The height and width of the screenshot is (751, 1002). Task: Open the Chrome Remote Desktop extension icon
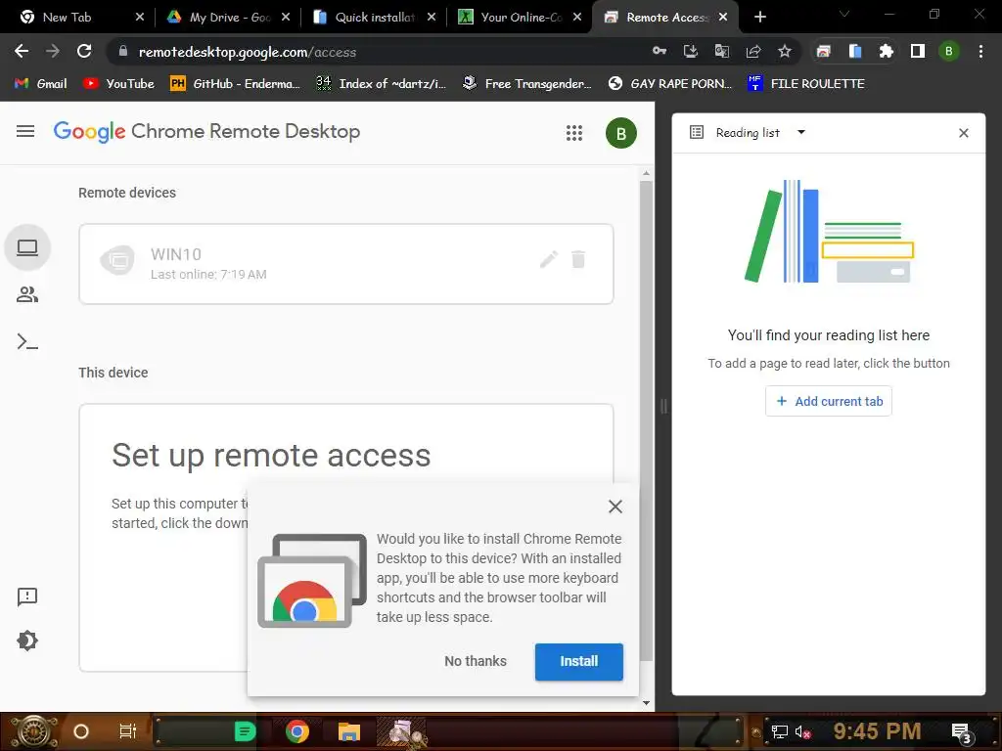824,51
